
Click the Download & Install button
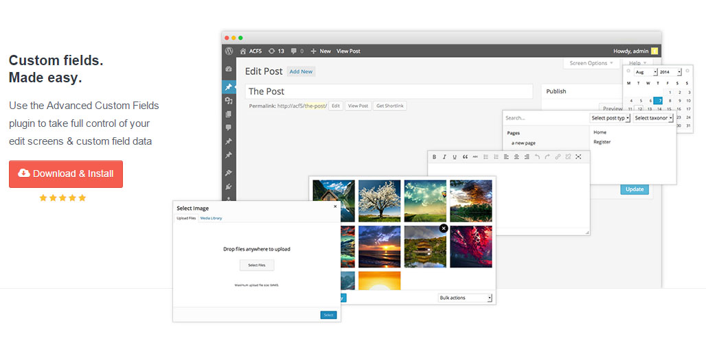tap(66, 174)
